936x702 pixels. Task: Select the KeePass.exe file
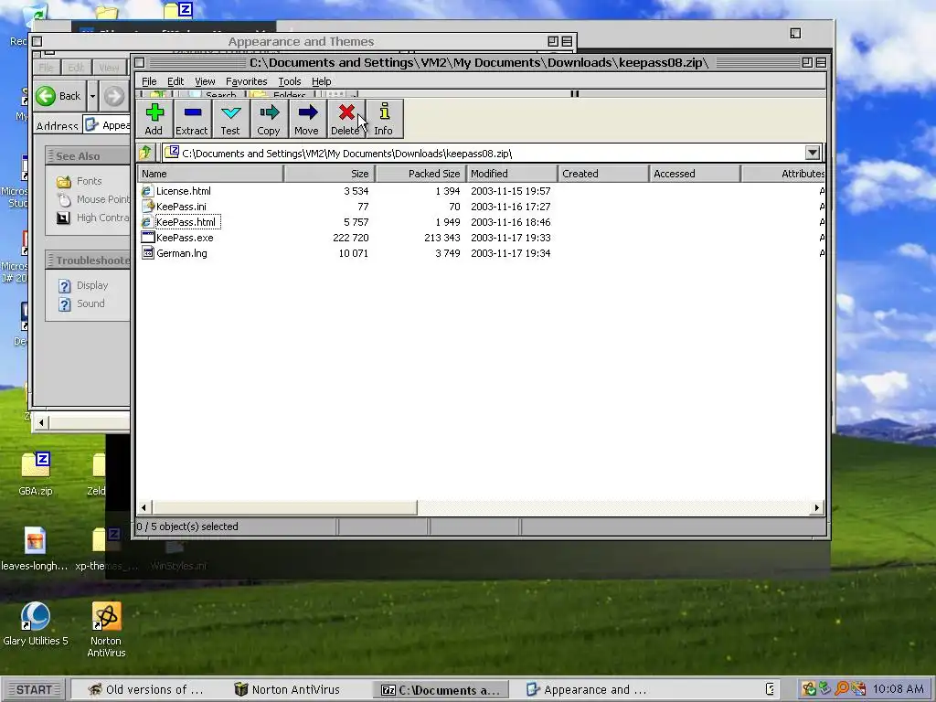click(x=185, y=238)
